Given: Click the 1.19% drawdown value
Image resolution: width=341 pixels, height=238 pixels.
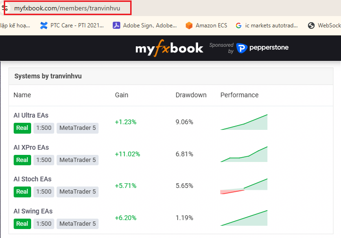Looking at the screenshot, I should [x=184, y=218].
